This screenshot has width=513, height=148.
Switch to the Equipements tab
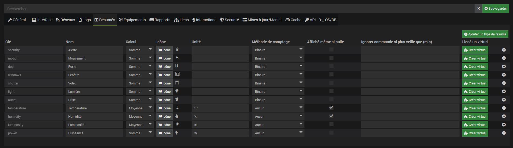[132, 20]
